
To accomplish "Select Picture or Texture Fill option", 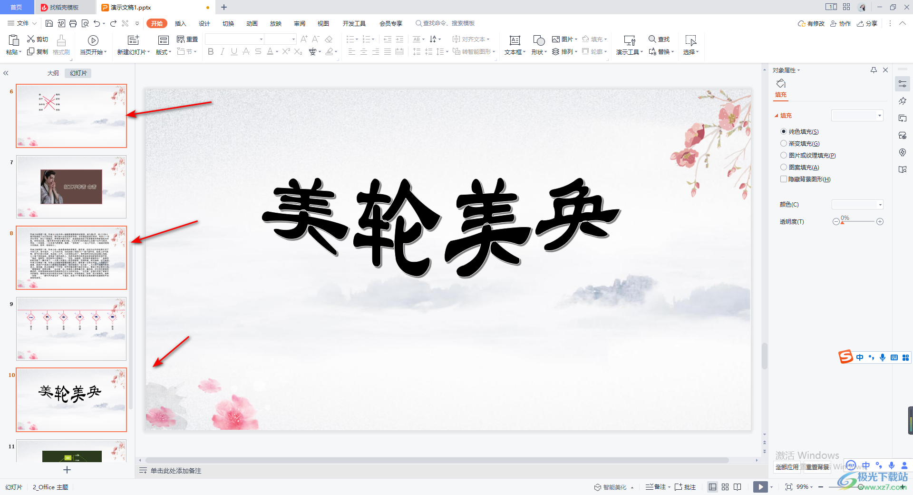I will point(784,155).
